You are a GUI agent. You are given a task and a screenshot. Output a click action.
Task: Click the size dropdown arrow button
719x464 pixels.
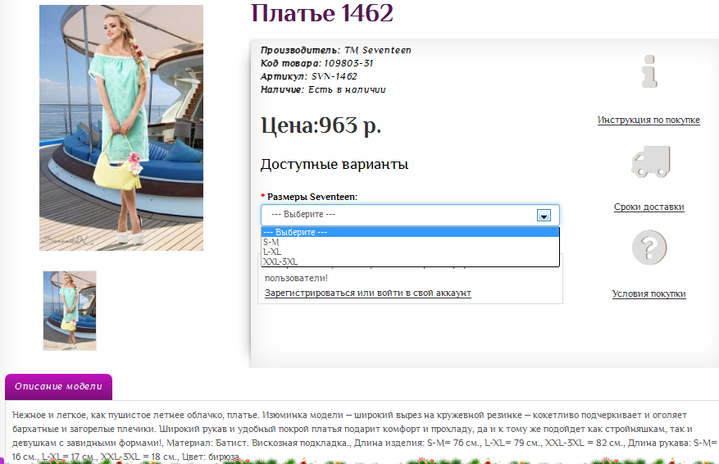point(543,215)
